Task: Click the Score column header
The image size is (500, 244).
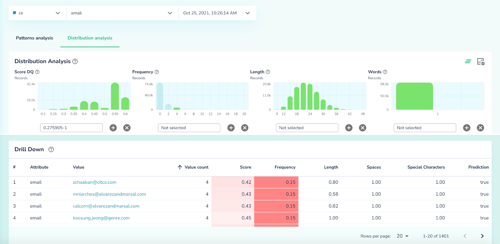Action: (245, 167)
